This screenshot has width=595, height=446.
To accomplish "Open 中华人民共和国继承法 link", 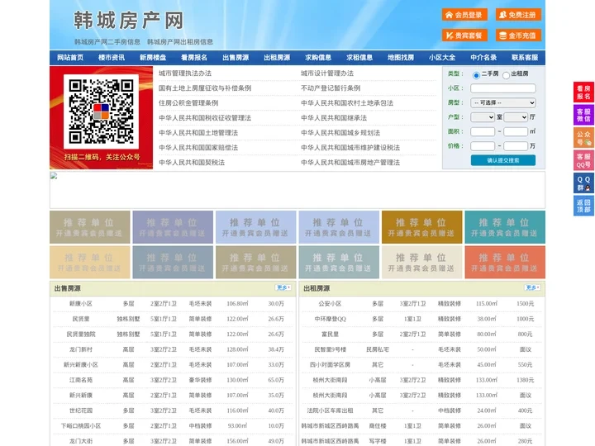I will (334, 118).
